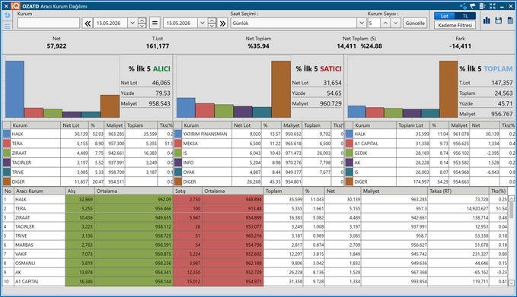Viewport: 517px width, 297px height.
Task: Click the INFO row in SATICI table
Action: click(x=259, y=163)
